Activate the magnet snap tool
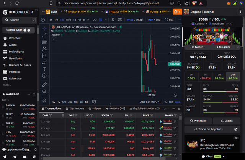 pyautogui.click(x=44, y=100)
